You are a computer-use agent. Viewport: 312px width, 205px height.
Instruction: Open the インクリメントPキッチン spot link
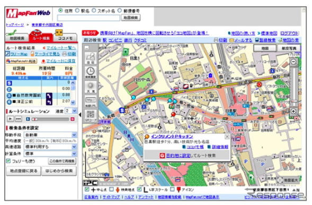[x=172, y=136]
